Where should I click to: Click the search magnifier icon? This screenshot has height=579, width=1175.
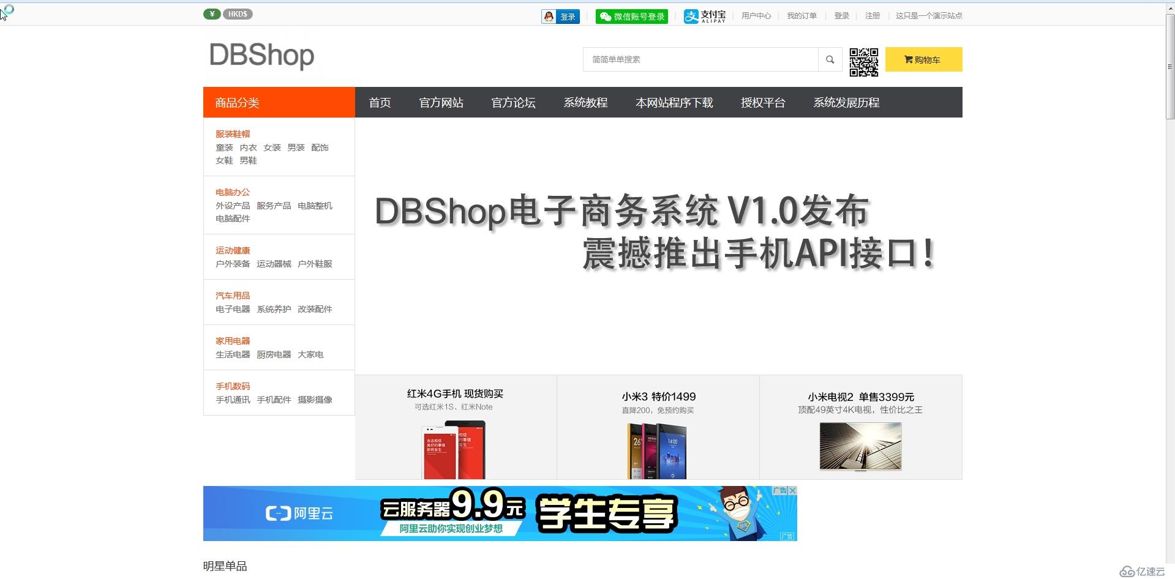point(830,59)
